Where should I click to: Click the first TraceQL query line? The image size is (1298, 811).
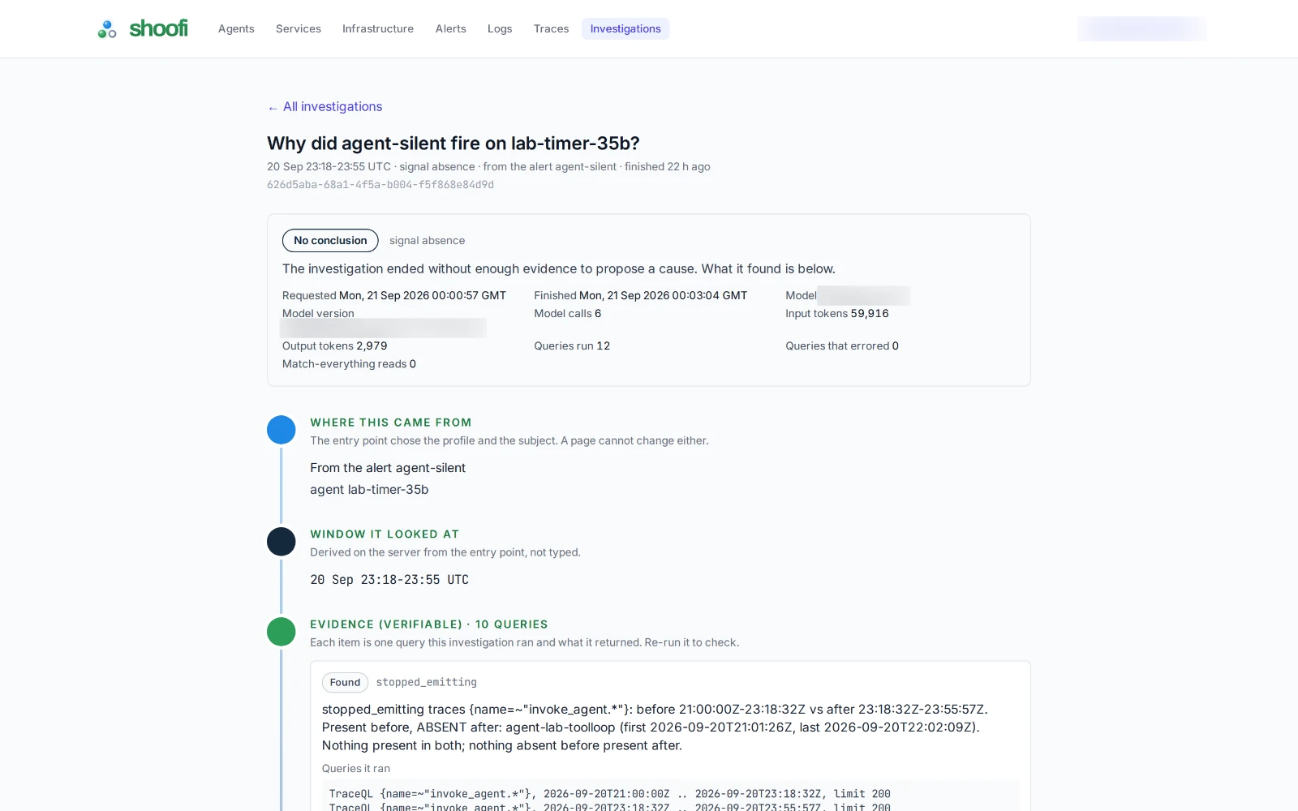(x=609, y=793)
